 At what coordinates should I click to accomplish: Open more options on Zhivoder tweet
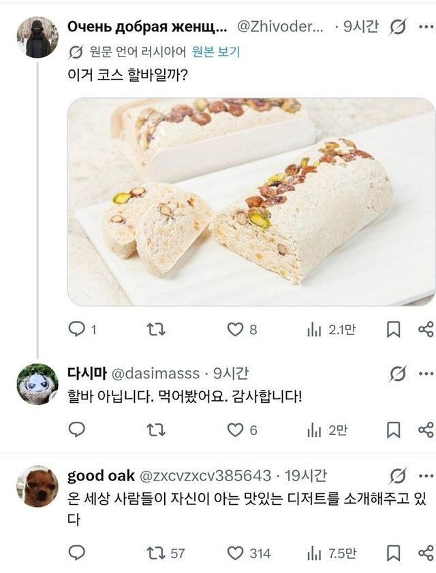426,27
